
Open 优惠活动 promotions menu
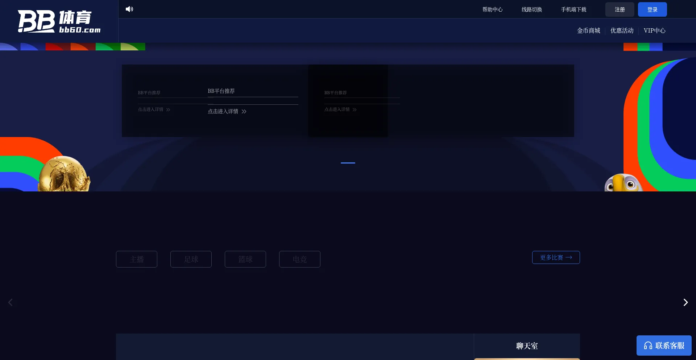622,30
